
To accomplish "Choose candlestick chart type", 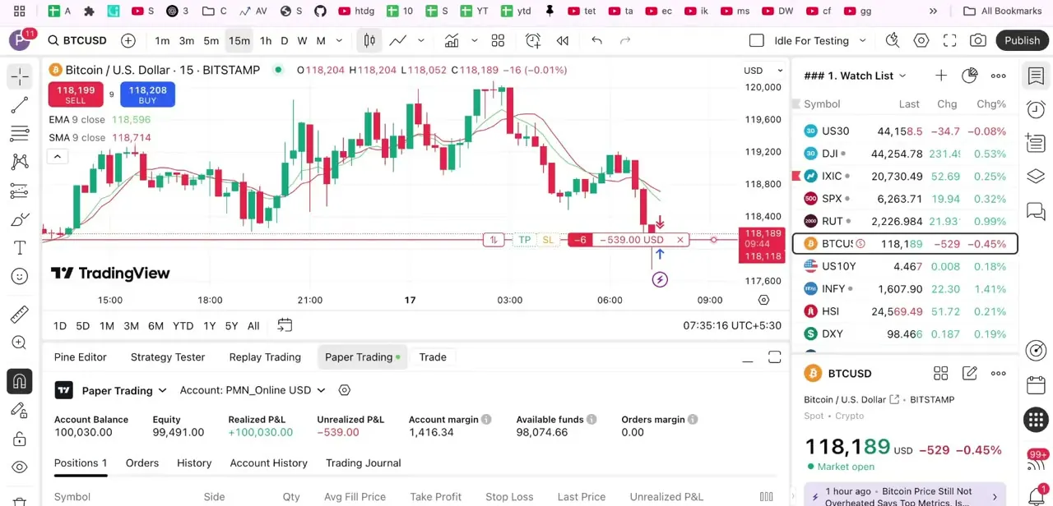I will 369,40.
